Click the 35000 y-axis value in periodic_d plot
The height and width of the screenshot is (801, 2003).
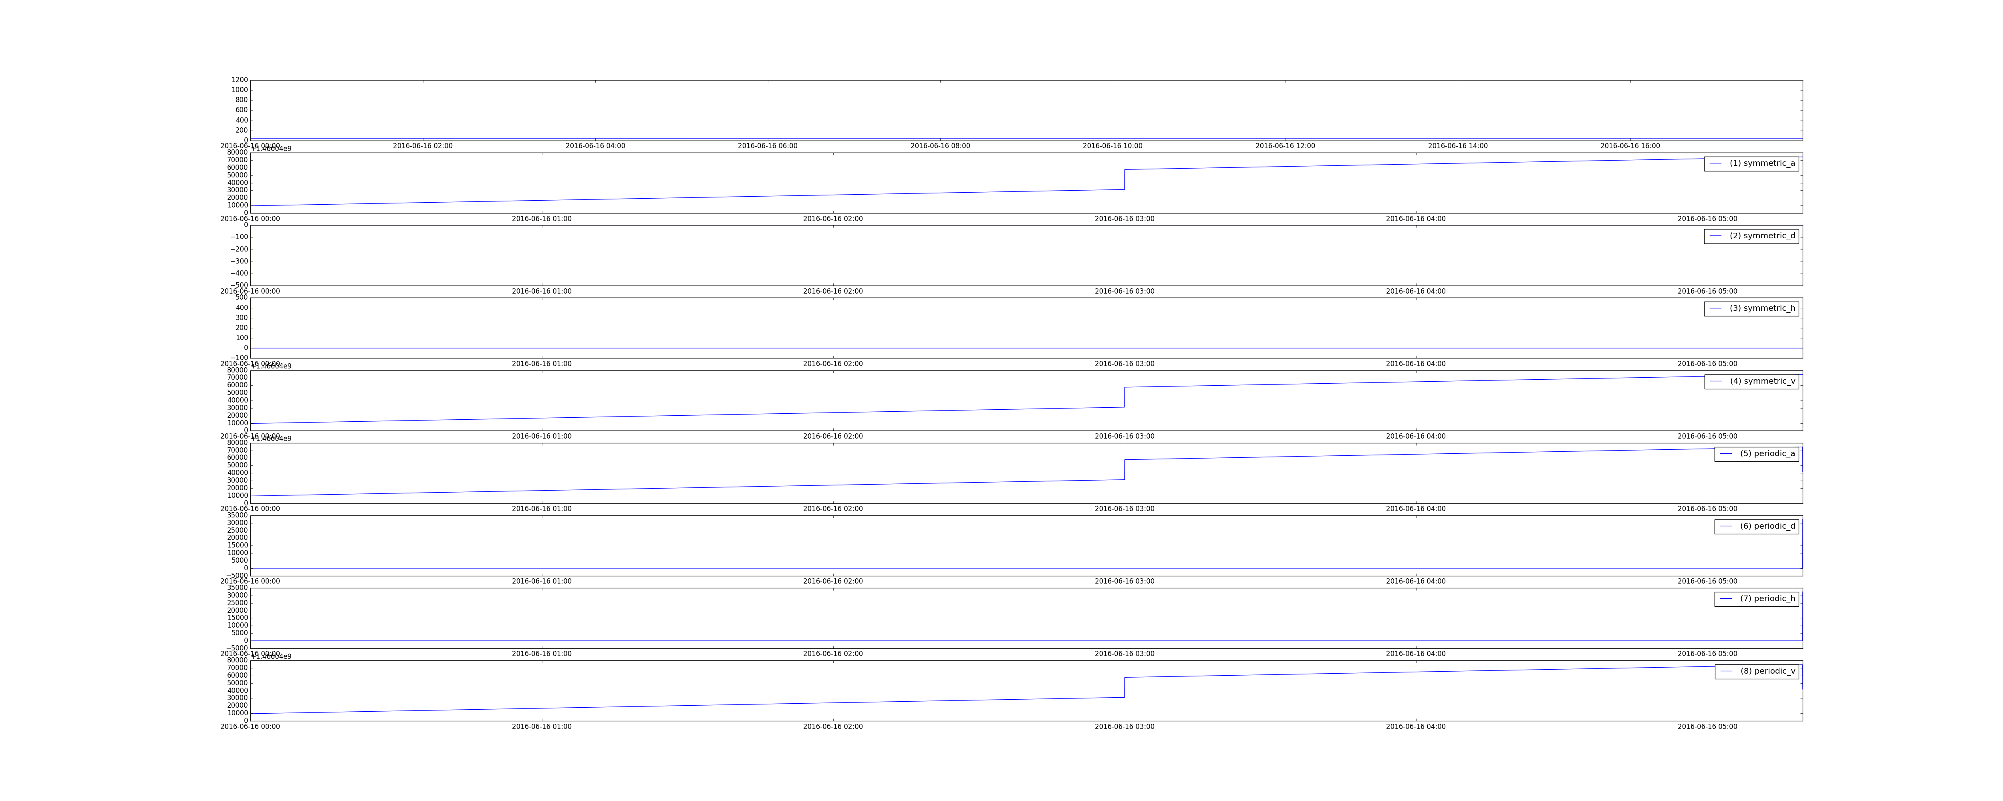coord(237,515)
